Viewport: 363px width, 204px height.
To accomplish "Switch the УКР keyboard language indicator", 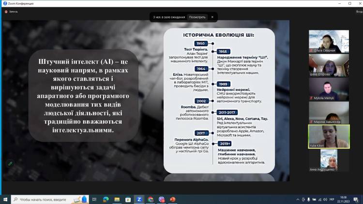I will (332, 199).
